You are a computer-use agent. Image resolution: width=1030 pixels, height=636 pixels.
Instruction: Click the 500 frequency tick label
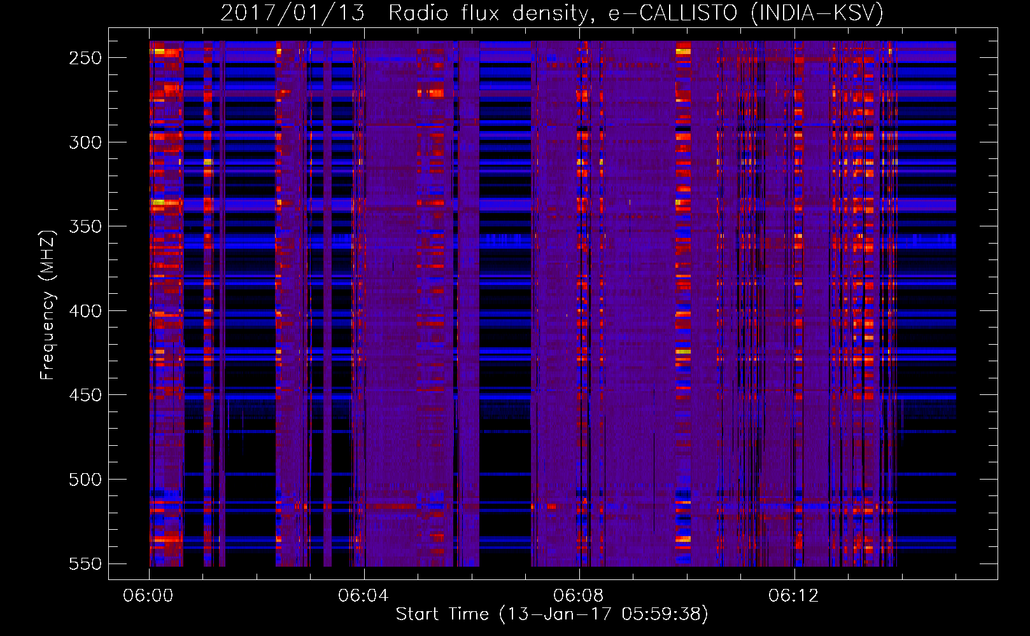pos(85,479)
